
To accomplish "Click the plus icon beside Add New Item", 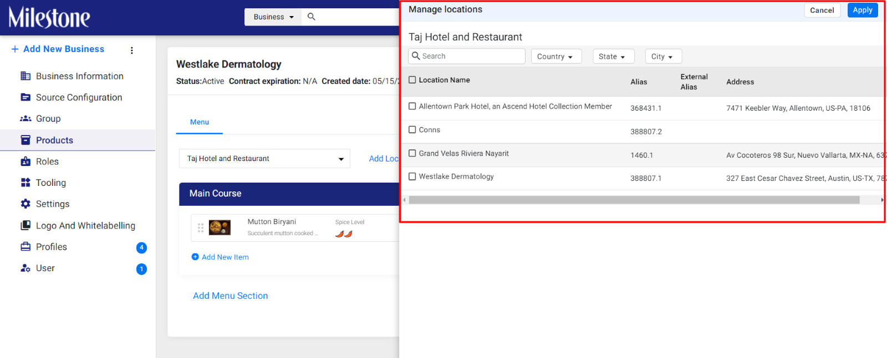I will (195, 257).
